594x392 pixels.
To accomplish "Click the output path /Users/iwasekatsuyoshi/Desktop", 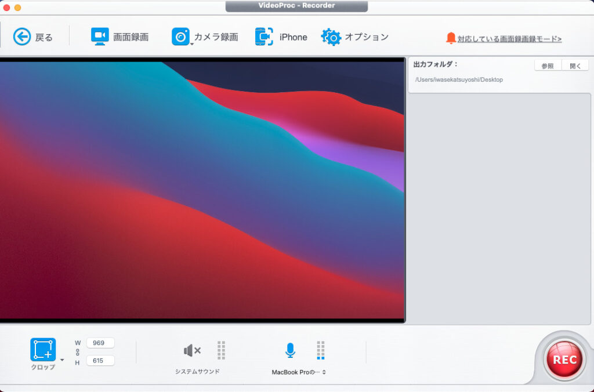I will (x=459, y=79).
